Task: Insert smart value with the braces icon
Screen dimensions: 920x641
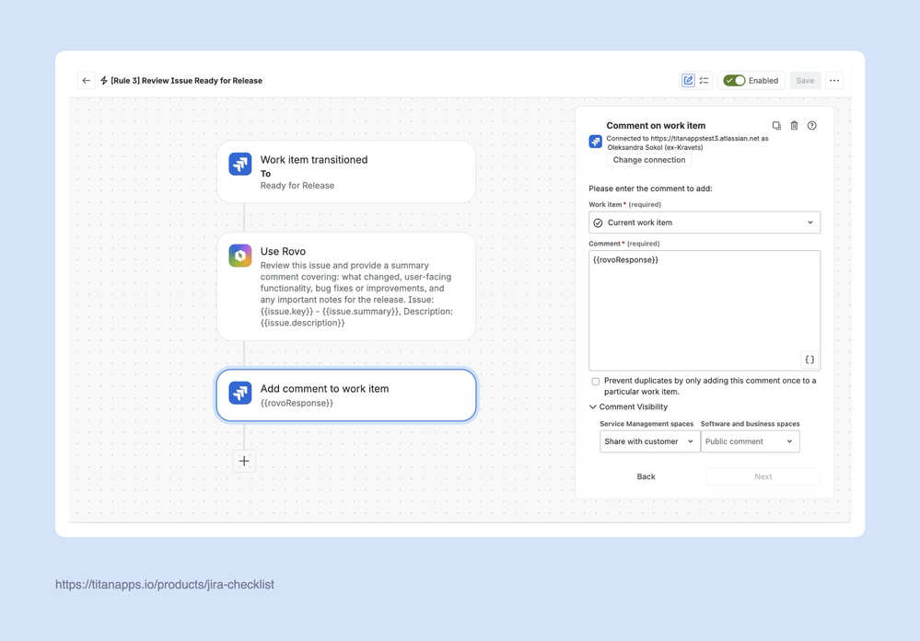Action: click(809, 360)
